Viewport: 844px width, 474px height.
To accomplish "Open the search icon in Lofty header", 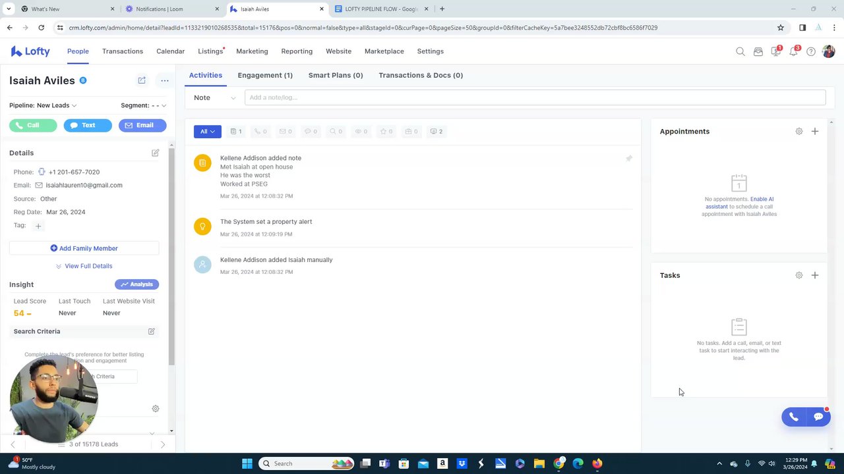I will coord(740,51).
